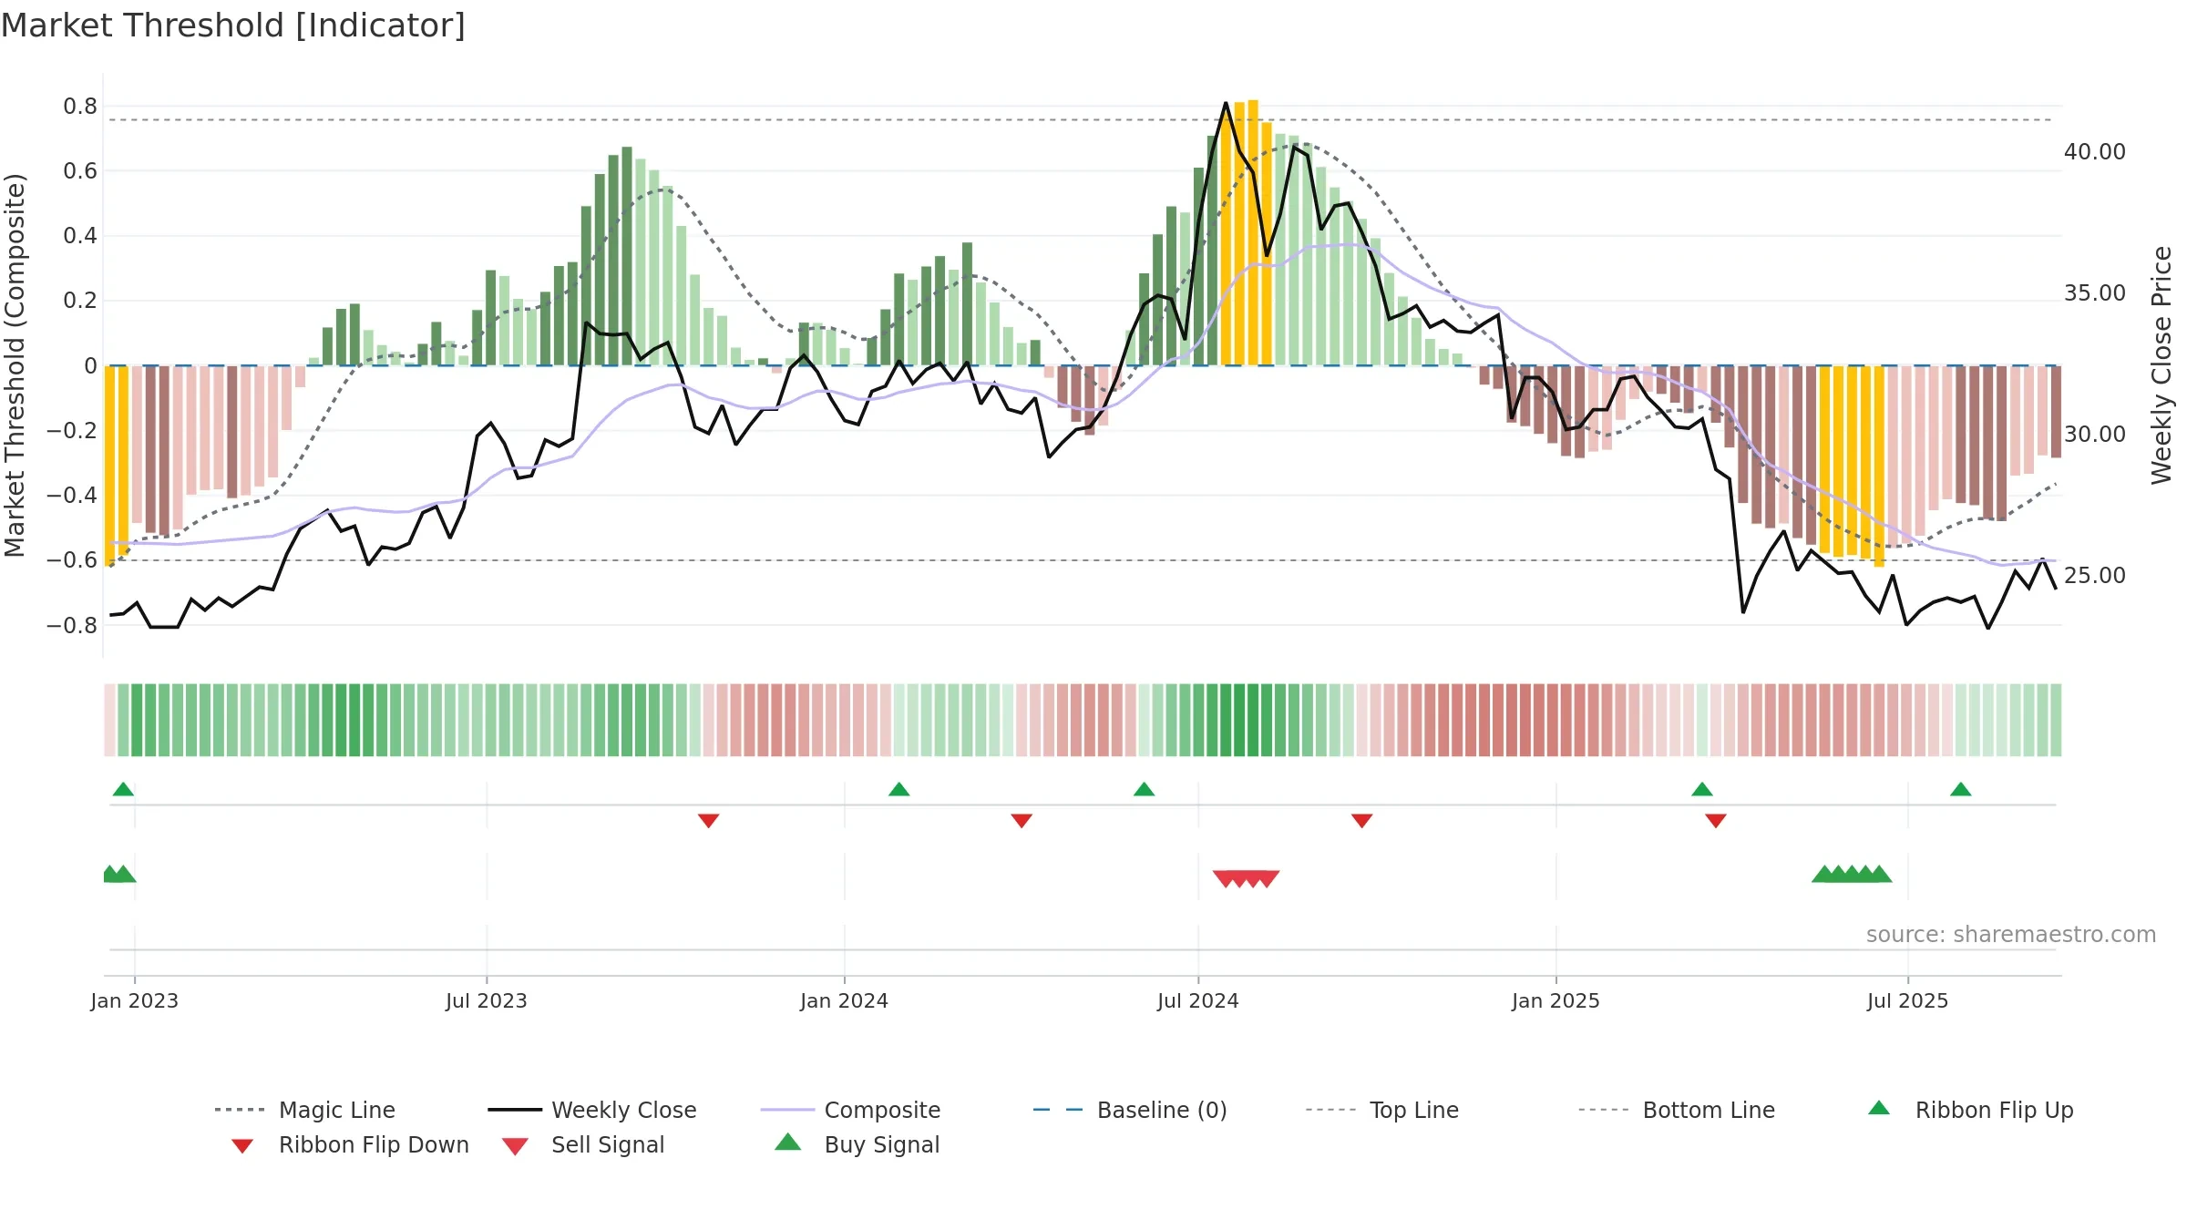The width and height of the screenshot is (2187, 1230).
Task: Click the Jan 2025 axis label
Action: click(x=1556, y=1000)
